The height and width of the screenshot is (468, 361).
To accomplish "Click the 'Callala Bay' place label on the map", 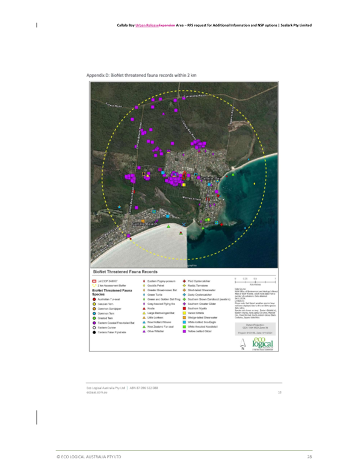I will coord(211,178).
